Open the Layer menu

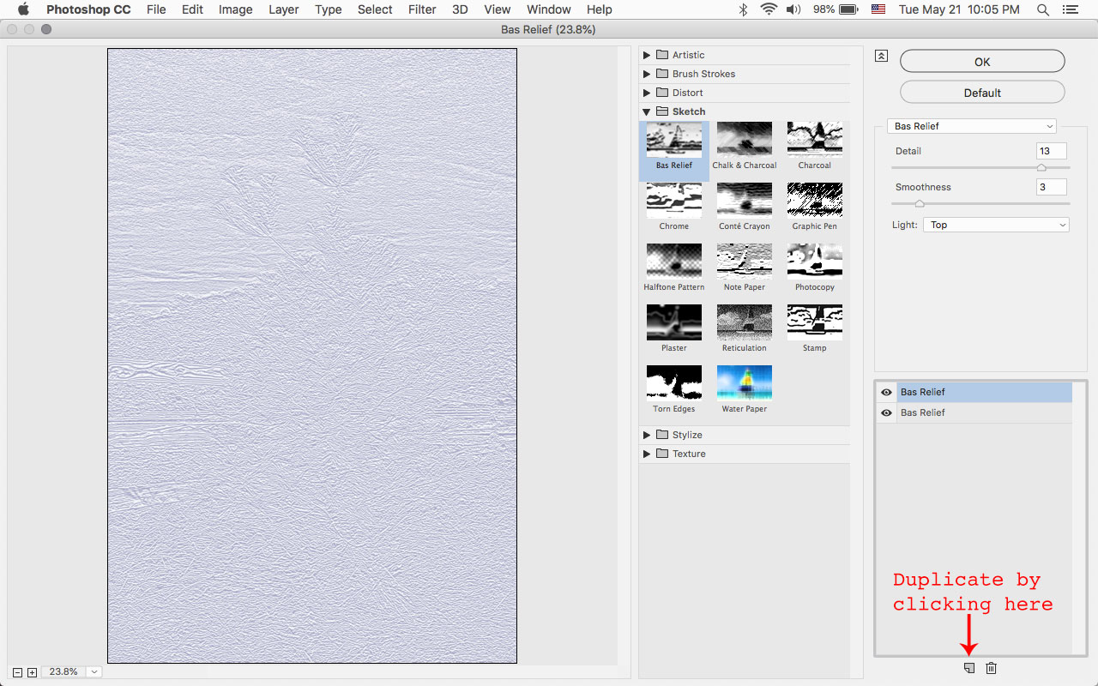pos(283,9)
